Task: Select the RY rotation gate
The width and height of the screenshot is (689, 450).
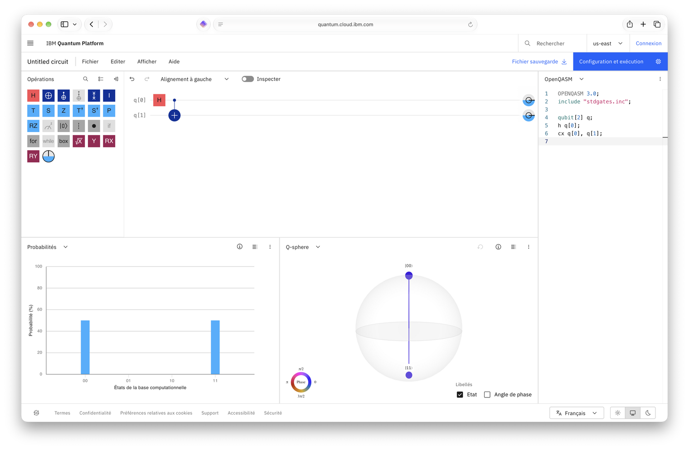Action: [33, 156]
